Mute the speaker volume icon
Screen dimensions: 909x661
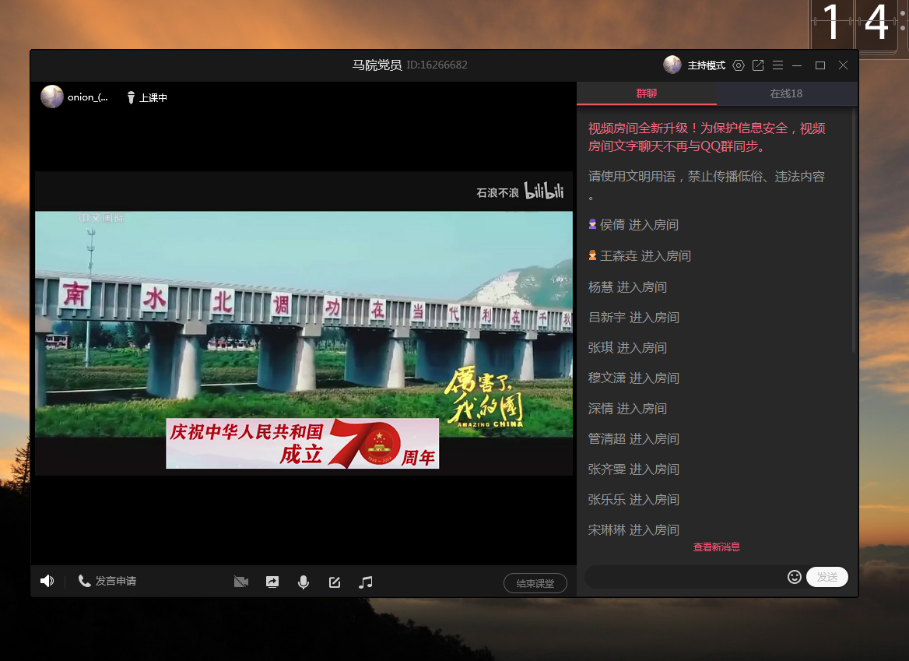(47, 581)
